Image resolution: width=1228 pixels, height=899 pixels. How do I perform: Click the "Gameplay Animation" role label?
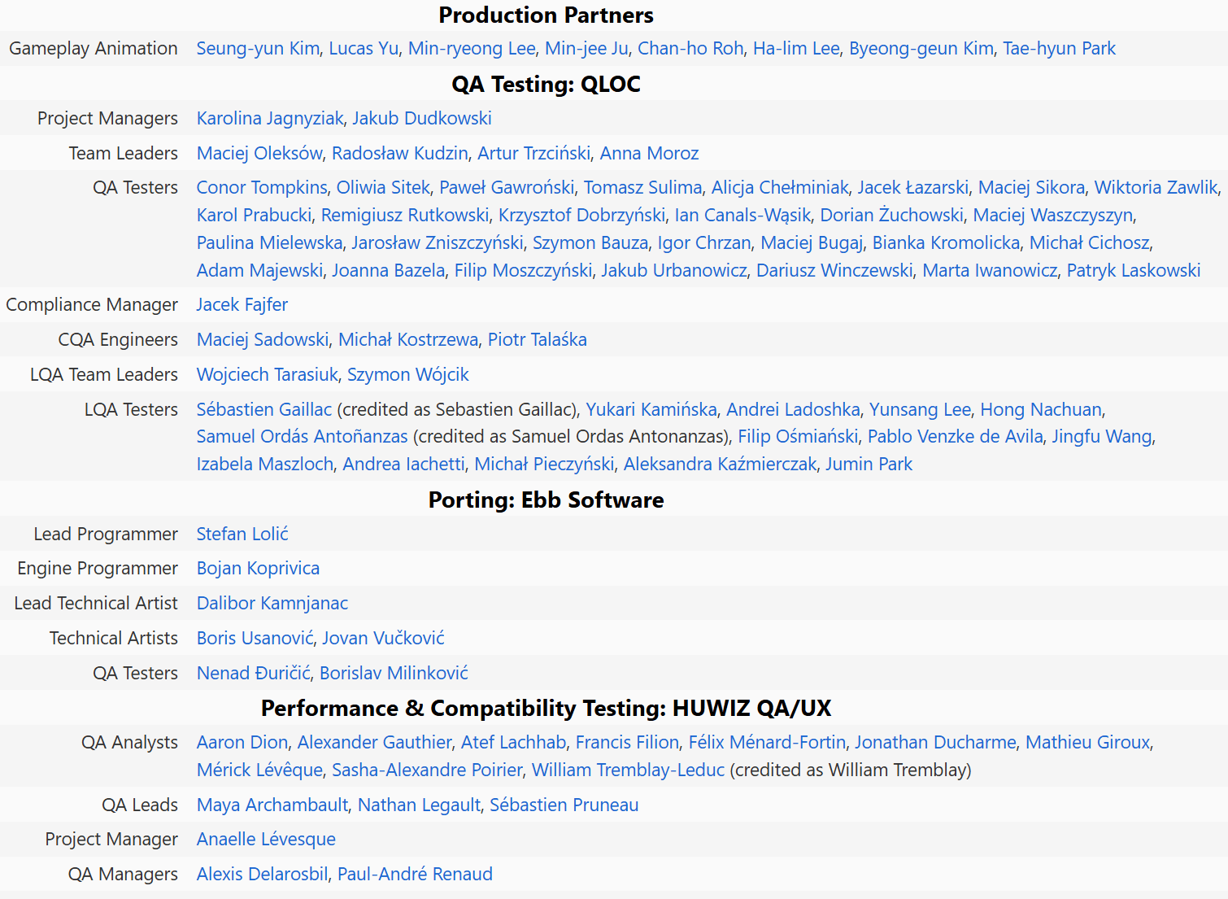[94, 49]
